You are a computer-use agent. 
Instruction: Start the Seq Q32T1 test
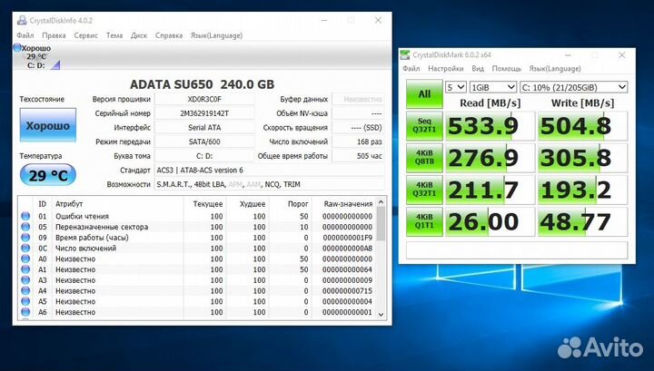tap(424, 125)
